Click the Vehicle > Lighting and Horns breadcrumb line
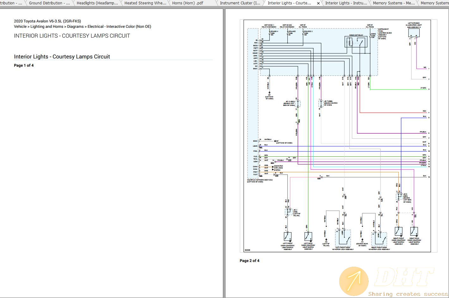Viewport: 449px width, 298px height. (x=83, y=27)
